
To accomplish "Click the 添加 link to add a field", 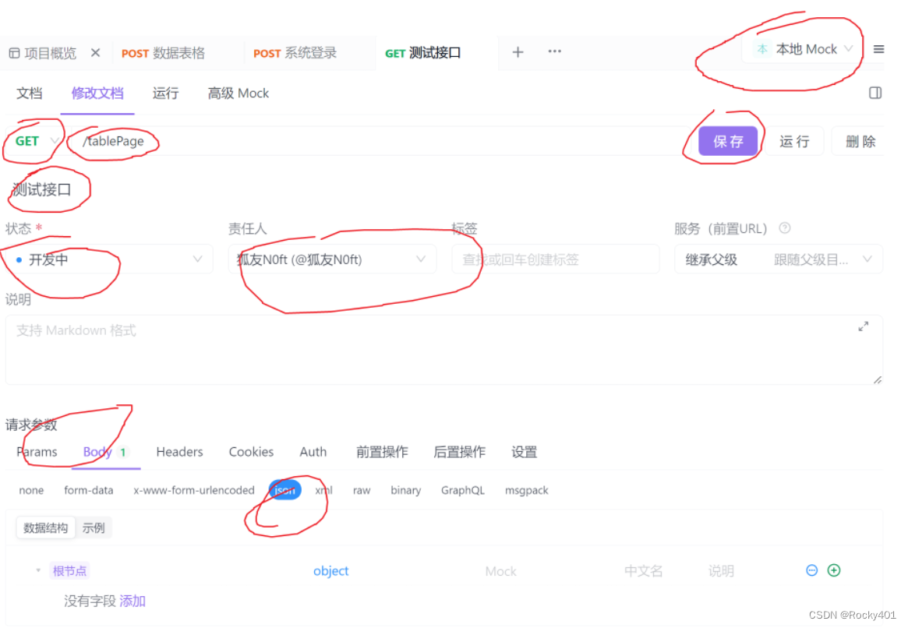I will point(132,601).
